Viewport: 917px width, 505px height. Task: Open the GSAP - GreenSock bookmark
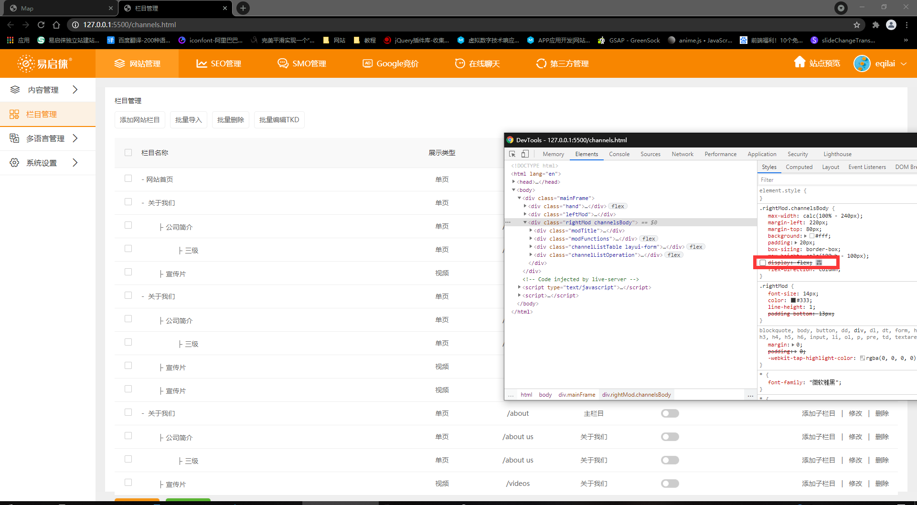(x=629, y=40)
